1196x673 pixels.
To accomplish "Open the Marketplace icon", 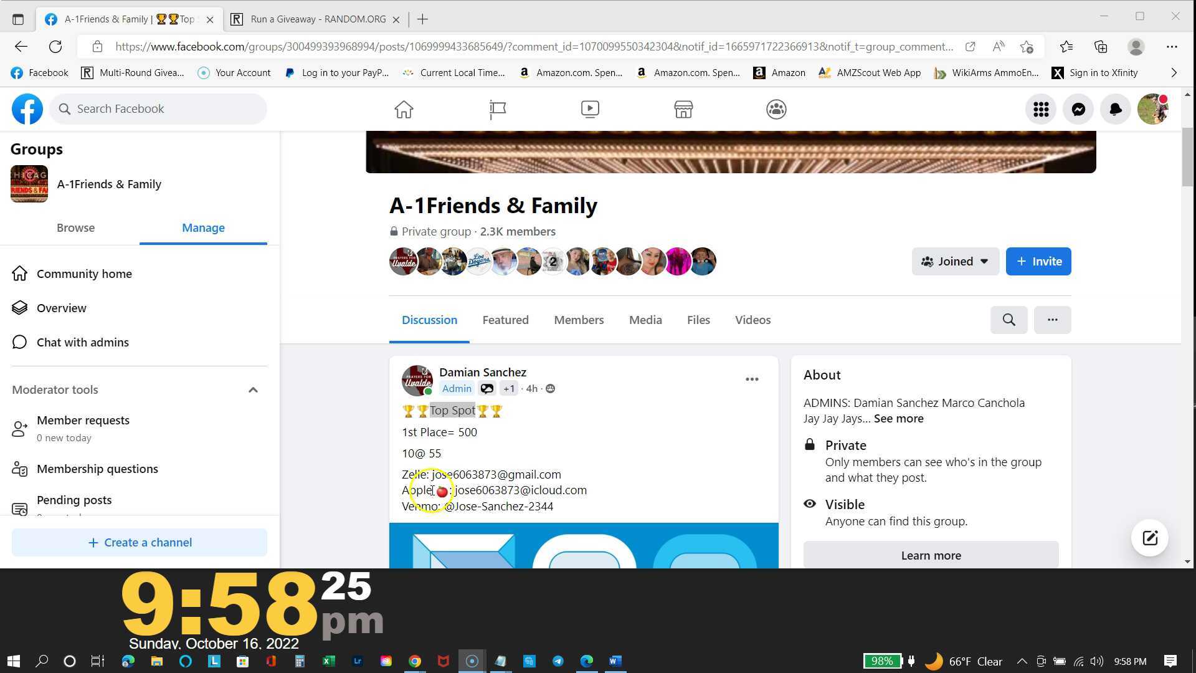I will (683, 109).
